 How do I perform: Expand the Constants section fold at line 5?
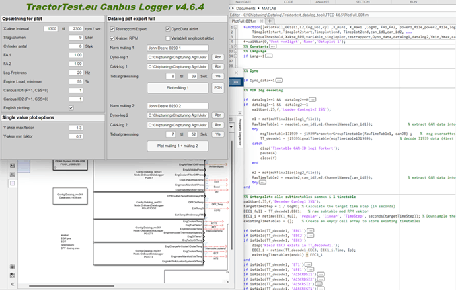point(235,46)
